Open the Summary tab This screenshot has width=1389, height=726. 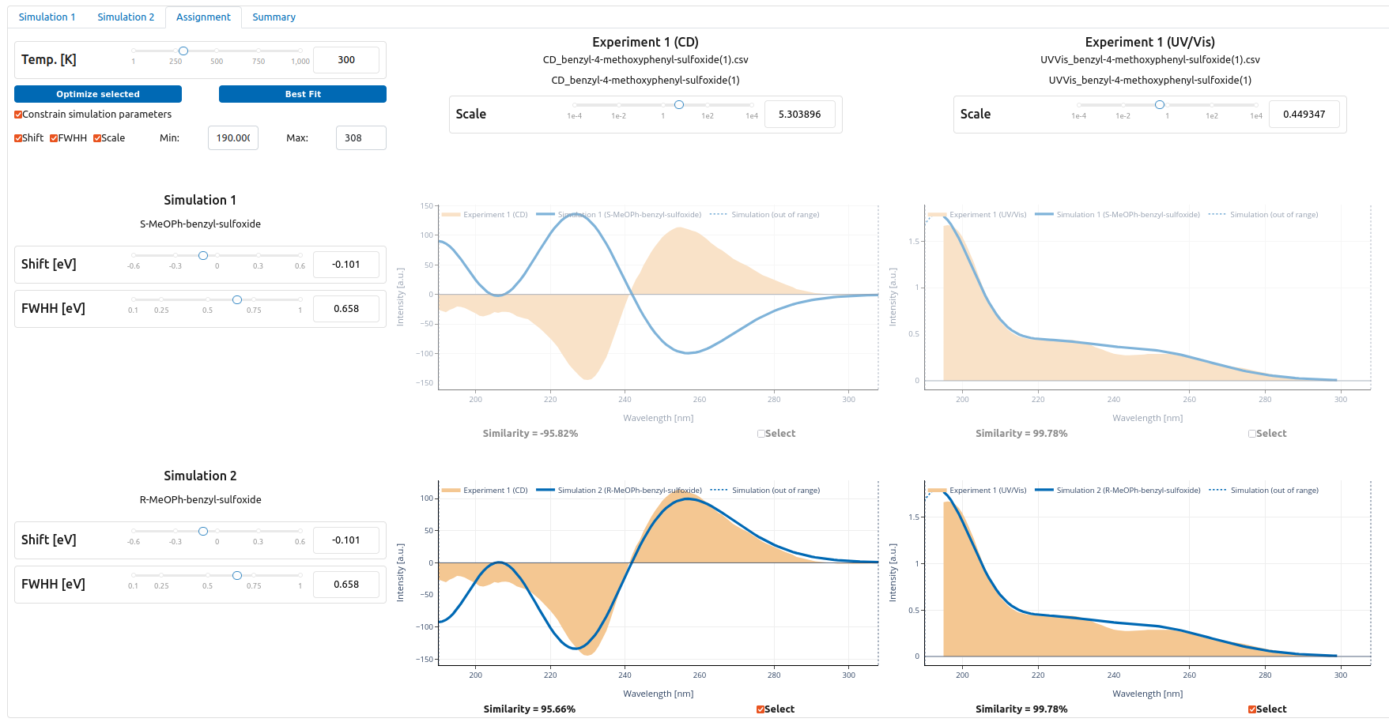[274, 17]
